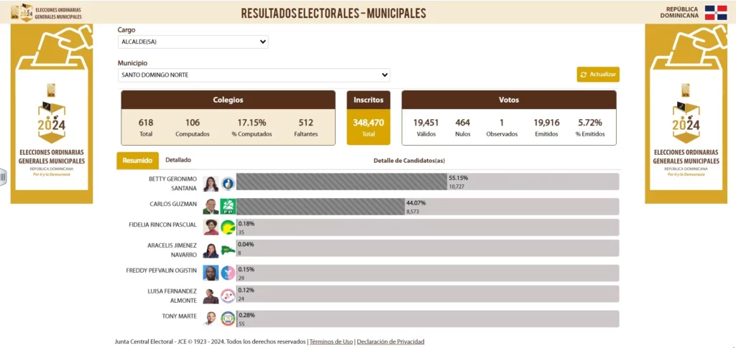Click Carlos Guzman's candidate photo
736x348 pixels.
(211, 207)
